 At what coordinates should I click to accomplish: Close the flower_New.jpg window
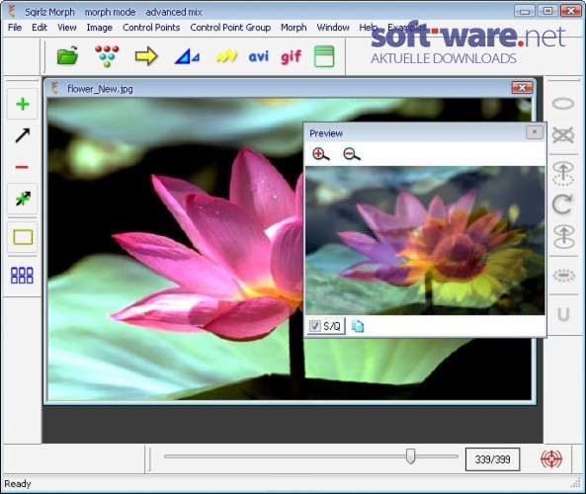coord(522,88)
